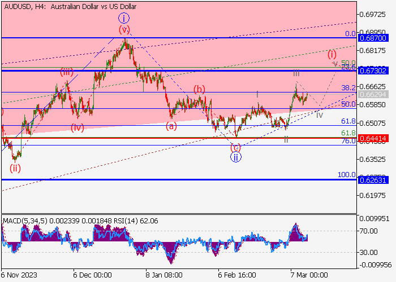Click the red (c) corrective wave label

(236, 148)
